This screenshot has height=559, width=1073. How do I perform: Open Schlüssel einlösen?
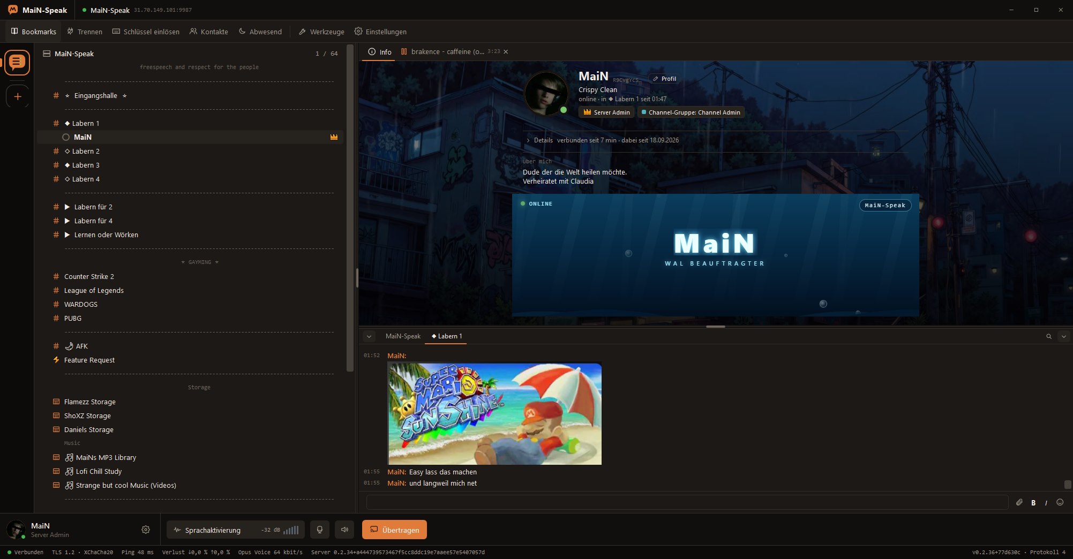pyautogui.click(x=146, y=32)
